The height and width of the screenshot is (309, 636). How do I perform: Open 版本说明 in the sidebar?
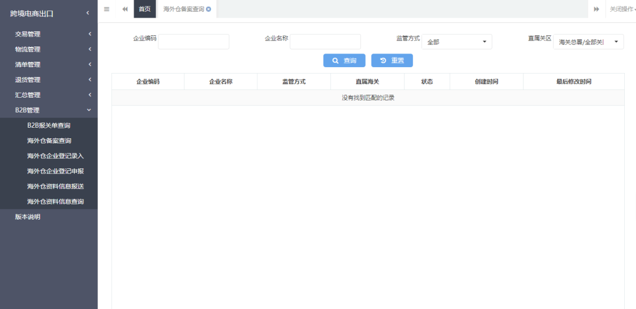28,217
